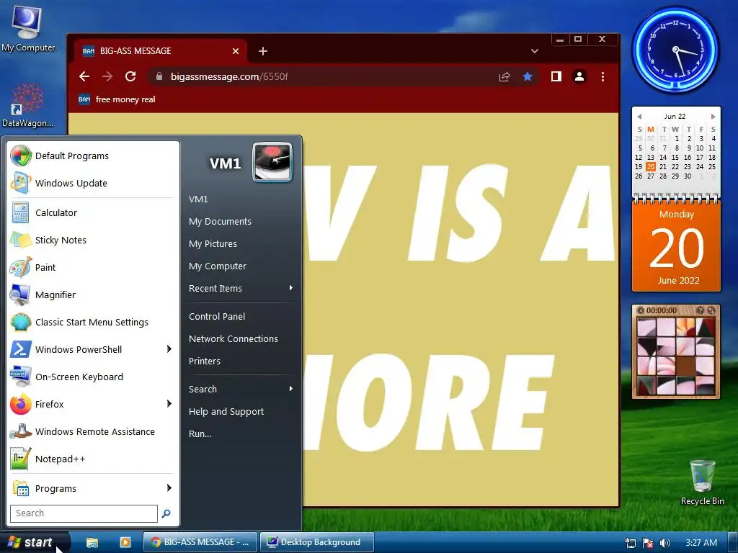Click the Windows PowerShell icon

click(21, 349)
